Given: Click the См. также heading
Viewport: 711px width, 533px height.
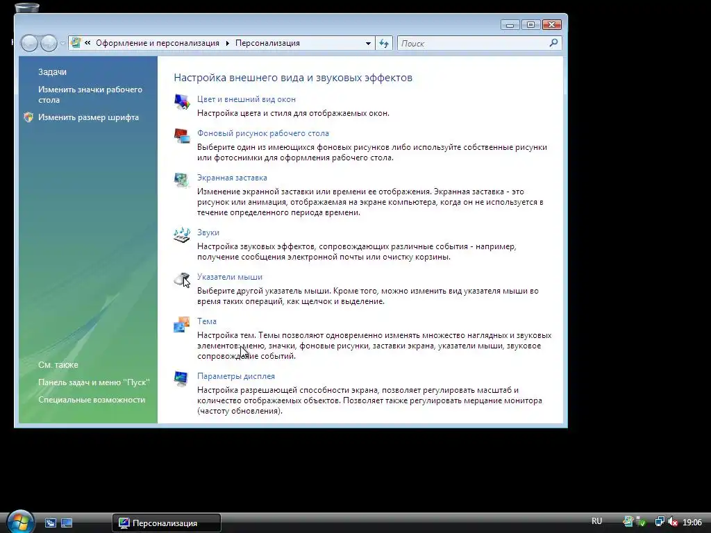Looking at the screenshot, I should [x=58, y=365].
